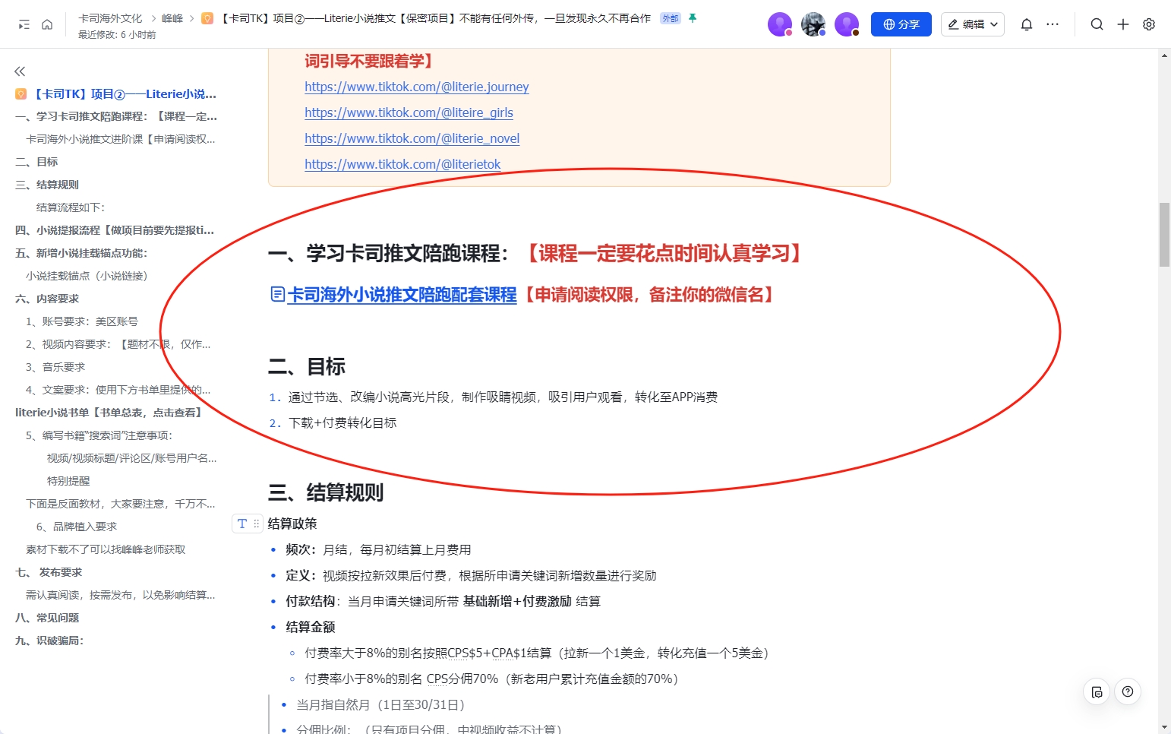
Task: Jump to outline 视频/视频标题/评论区/账号用户名
Action: (132, 458)
